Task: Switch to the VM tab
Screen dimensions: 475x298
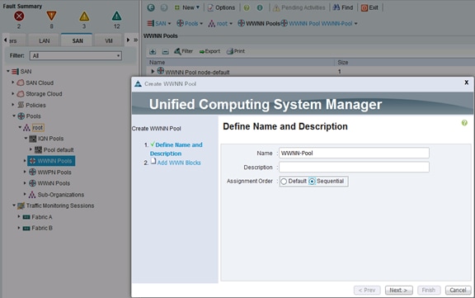Action: click(x=109, y=40)
